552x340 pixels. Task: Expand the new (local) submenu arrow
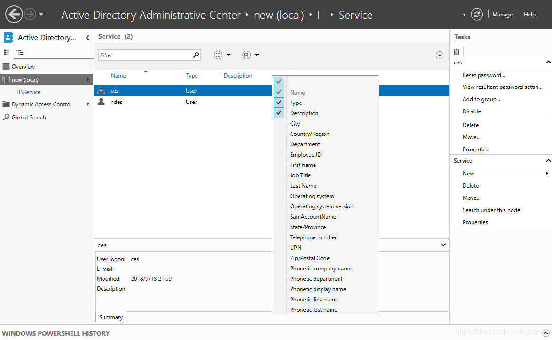87,79
